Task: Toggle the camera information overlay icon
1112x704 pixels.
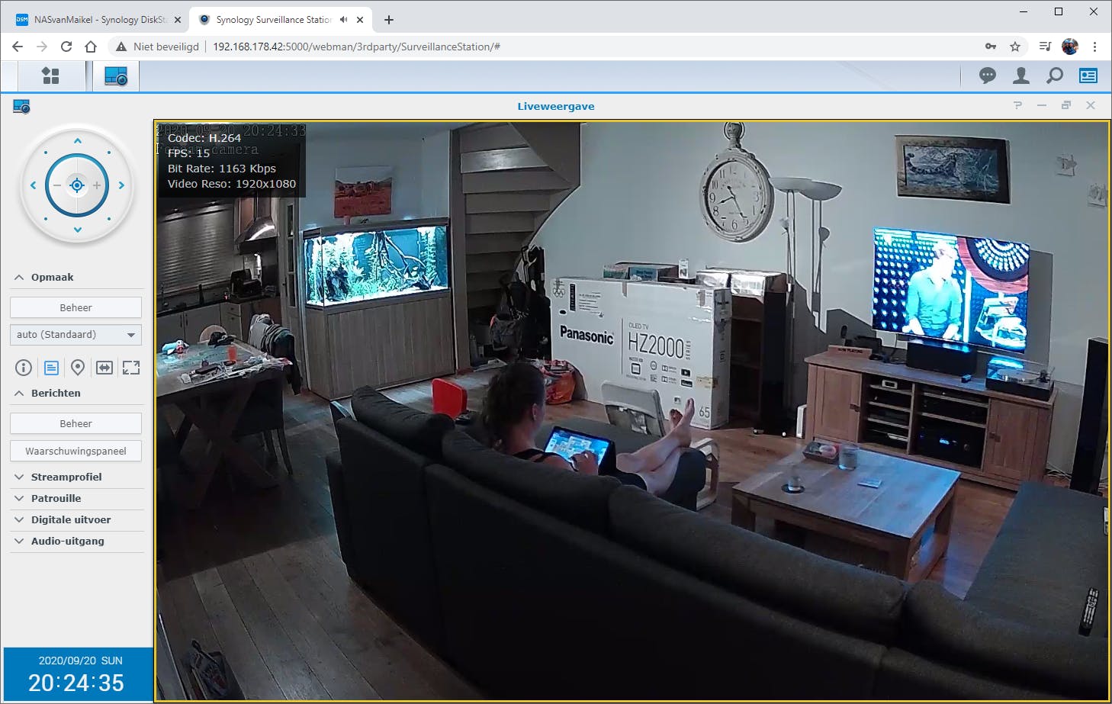Action: pos(24,368)
